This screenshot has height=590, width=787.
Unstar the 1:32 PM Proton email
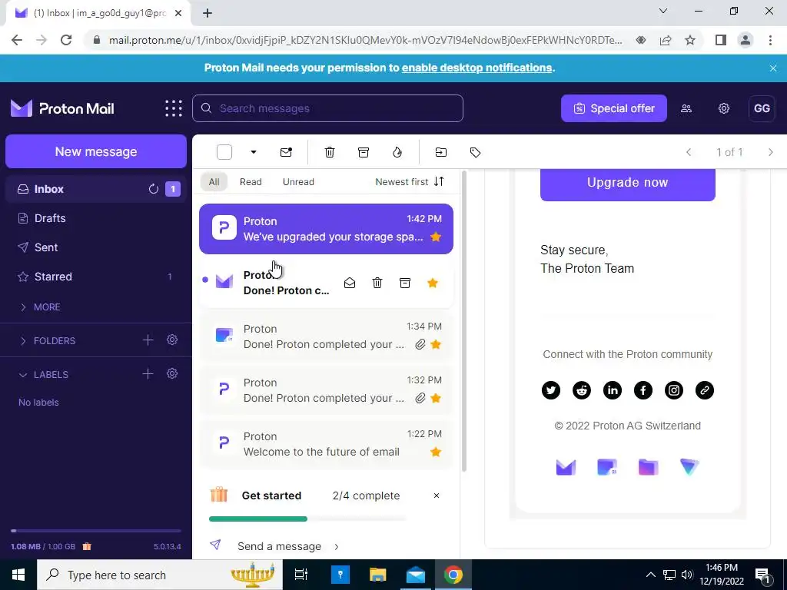[436, 399]
